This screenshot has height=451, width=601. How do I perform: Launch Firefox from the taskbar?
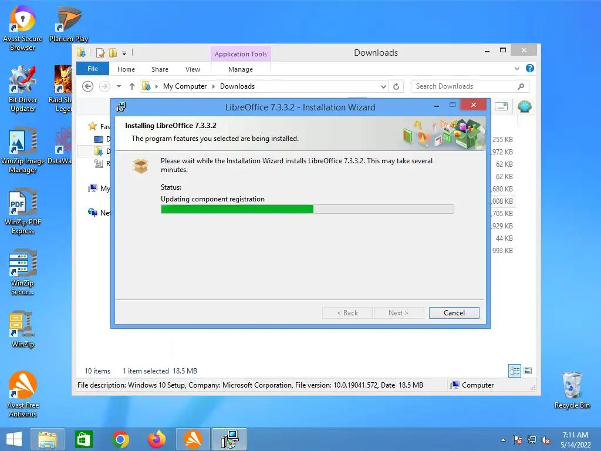pyautogui.click(x=157, y=439)
